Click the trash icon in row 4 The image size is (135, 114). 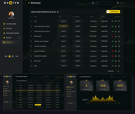click(x=119, y=37)
